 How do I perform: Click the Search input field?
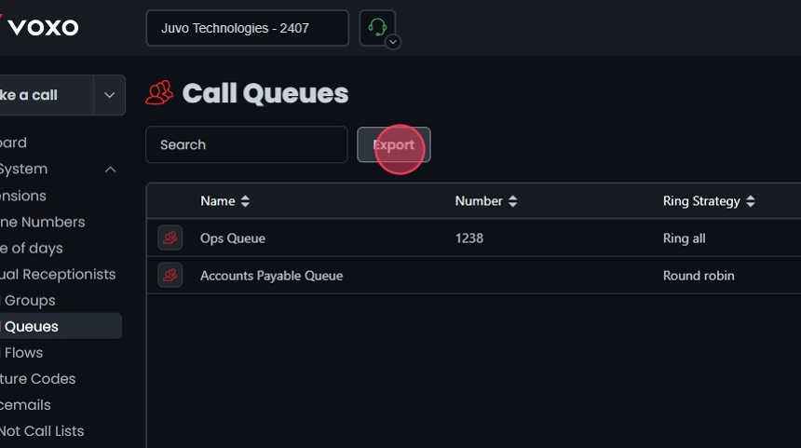click(x=246, y=144)
